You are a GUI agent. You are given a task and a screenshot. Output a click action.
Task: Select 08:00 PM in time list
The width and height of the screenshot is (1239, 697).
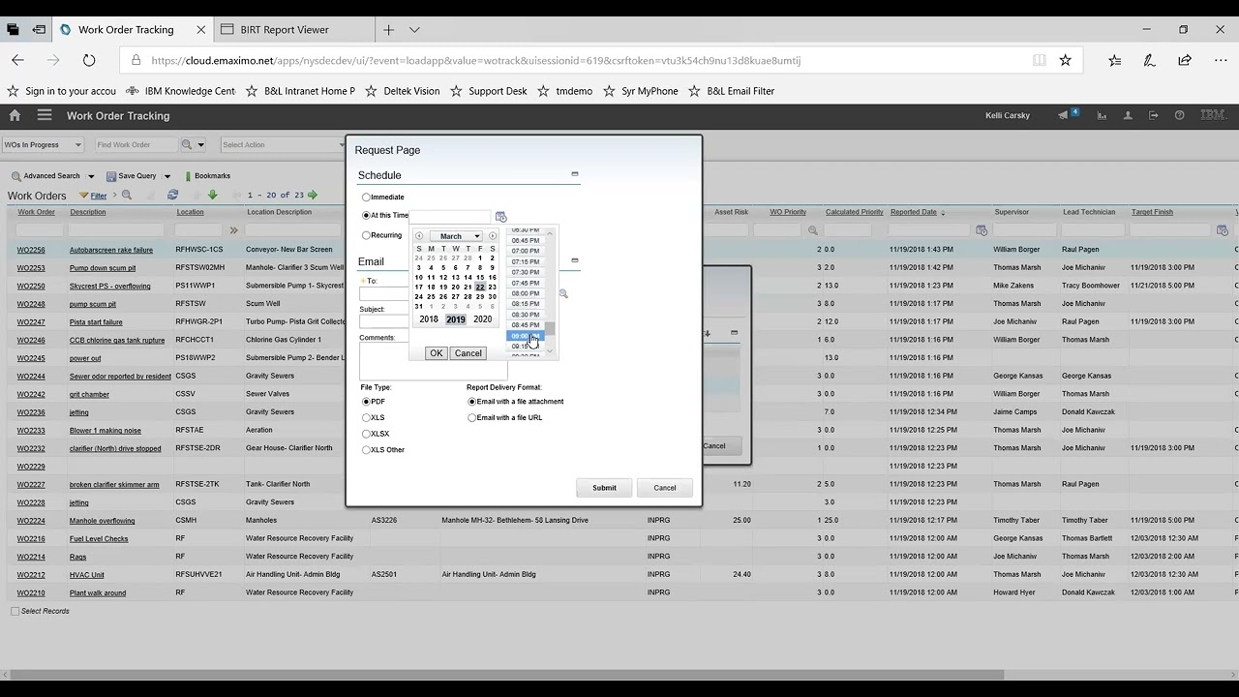526,293
